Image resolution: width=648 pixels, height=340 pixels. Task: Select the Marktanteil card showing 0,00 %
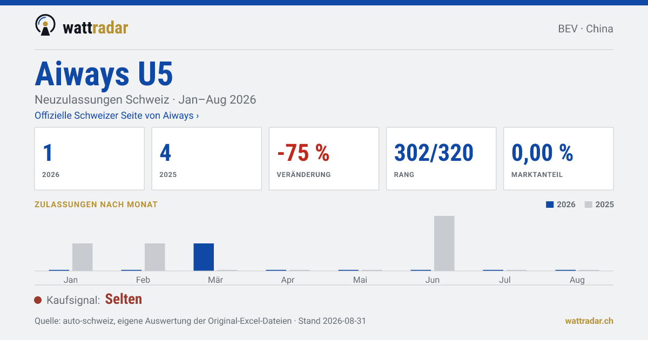tap(558, 159)
